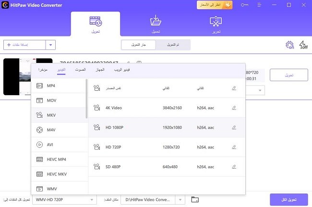Viewport: 312px width, 207px height.
Task: Click camera icon beside HD 1080P
Action: 96,127
